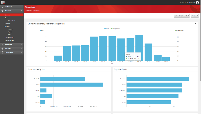Viewport: 201px width, 114px height.
Task: Click the bottom bar in Top cities
Action: point(149,102)
